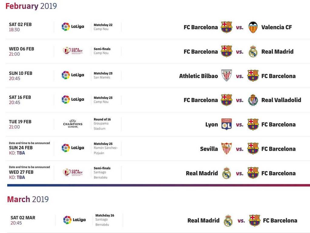Select the SAT 02 FEB date entry
310x233 pixels.
coord(20,27)
